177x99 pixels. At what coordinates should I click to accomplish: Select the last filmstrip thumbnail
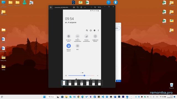[99, 83]
